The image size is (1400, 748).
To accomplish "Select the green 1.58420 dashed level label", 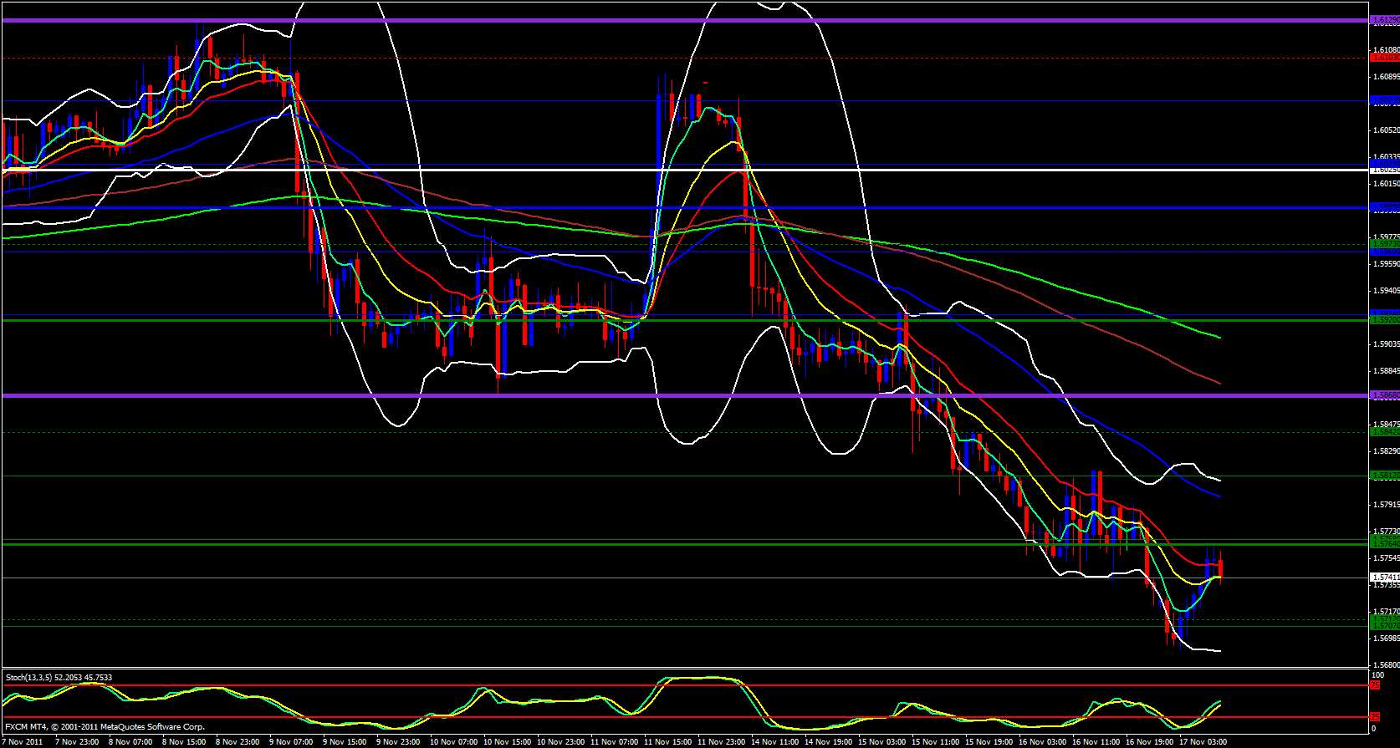I will 1385,432.
